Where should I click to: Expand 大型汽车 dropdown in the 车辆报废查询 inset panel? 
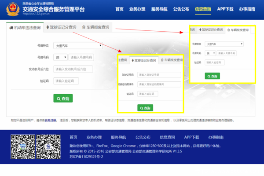[x=224, y=44]
